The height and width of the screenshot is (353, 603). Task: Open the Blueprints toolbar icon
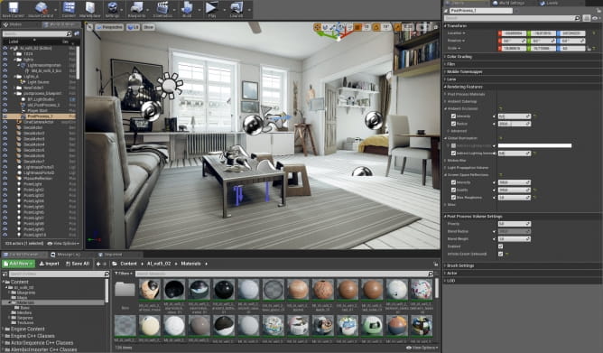(x=136, y=8)
